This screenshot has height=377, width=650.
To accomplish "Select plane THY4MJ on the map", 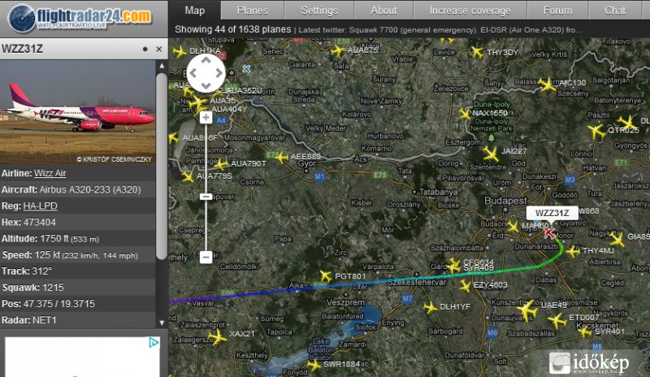I will 574,251.
